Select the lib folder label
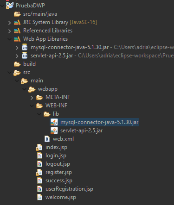Screen dimensions: 174x205 point(56,114)
